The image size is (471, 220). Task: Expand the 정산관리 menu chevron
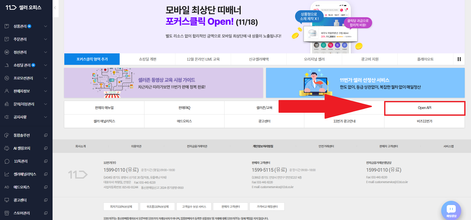click(x=46, y=52)
